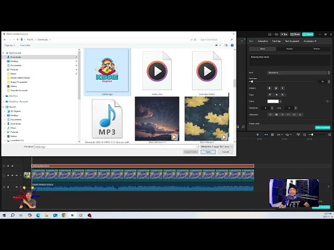The width and height of the screenshot is (334, 250).
Task: Go back using the dialog back arrow
Action: click(5, 40)
